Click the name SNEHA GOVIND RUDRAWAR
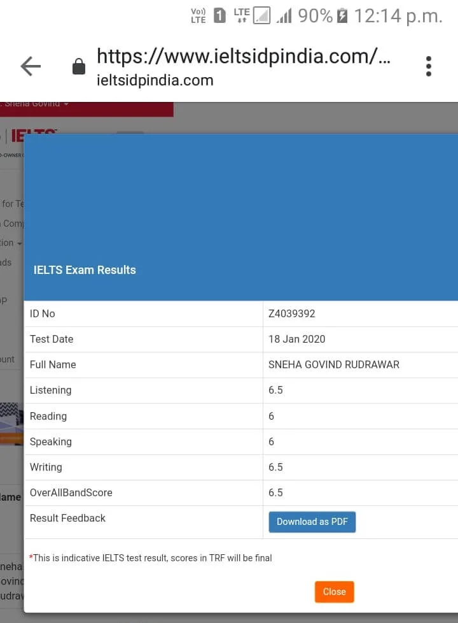The height and width of the screenshot is (623, 458). [x=333, y=364]
